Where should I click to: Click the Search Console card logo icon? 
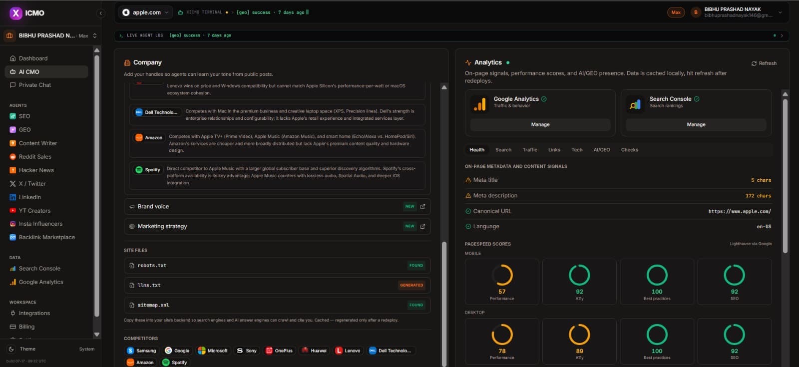click(635, 104)
